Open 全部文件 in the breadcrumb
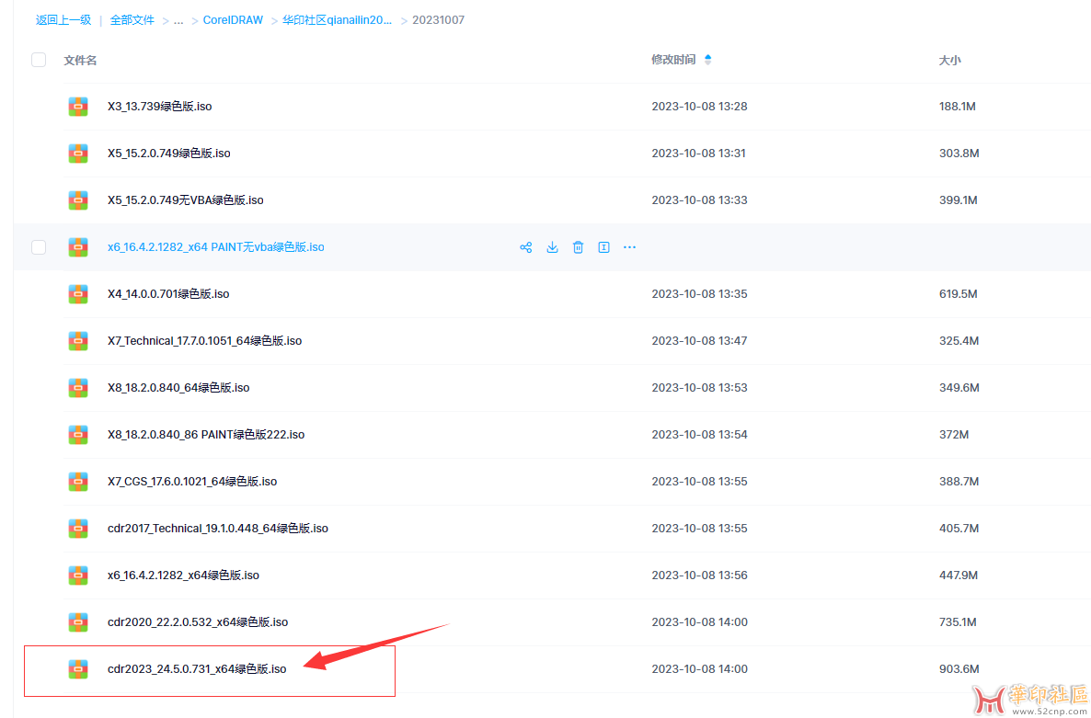The height and width of the screenshot is (718, 1091). (x=132, y=20)
